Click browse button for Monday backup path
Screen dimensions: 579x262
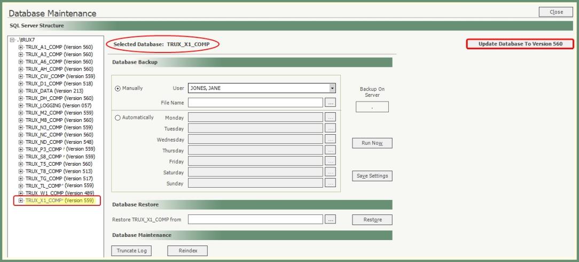coord(331,117)
